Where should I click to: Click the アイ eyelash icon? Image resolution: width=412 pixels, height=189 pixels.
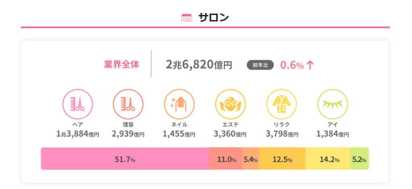coord(332,104)
